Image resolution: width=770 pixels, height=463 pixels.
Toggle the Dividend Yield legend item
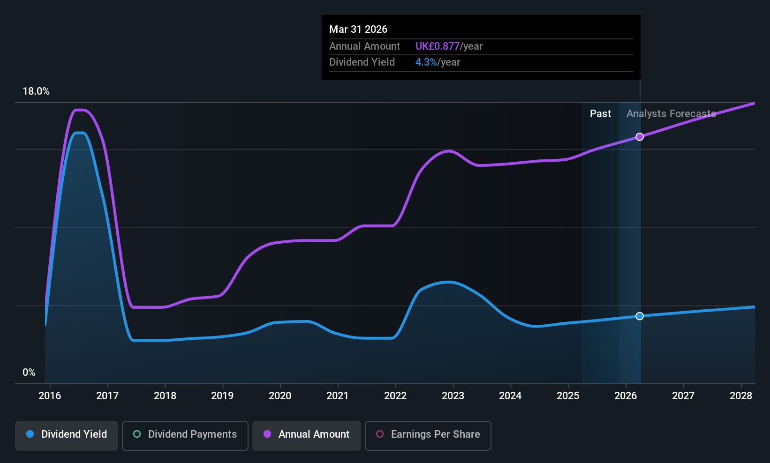tap(66, 434)
